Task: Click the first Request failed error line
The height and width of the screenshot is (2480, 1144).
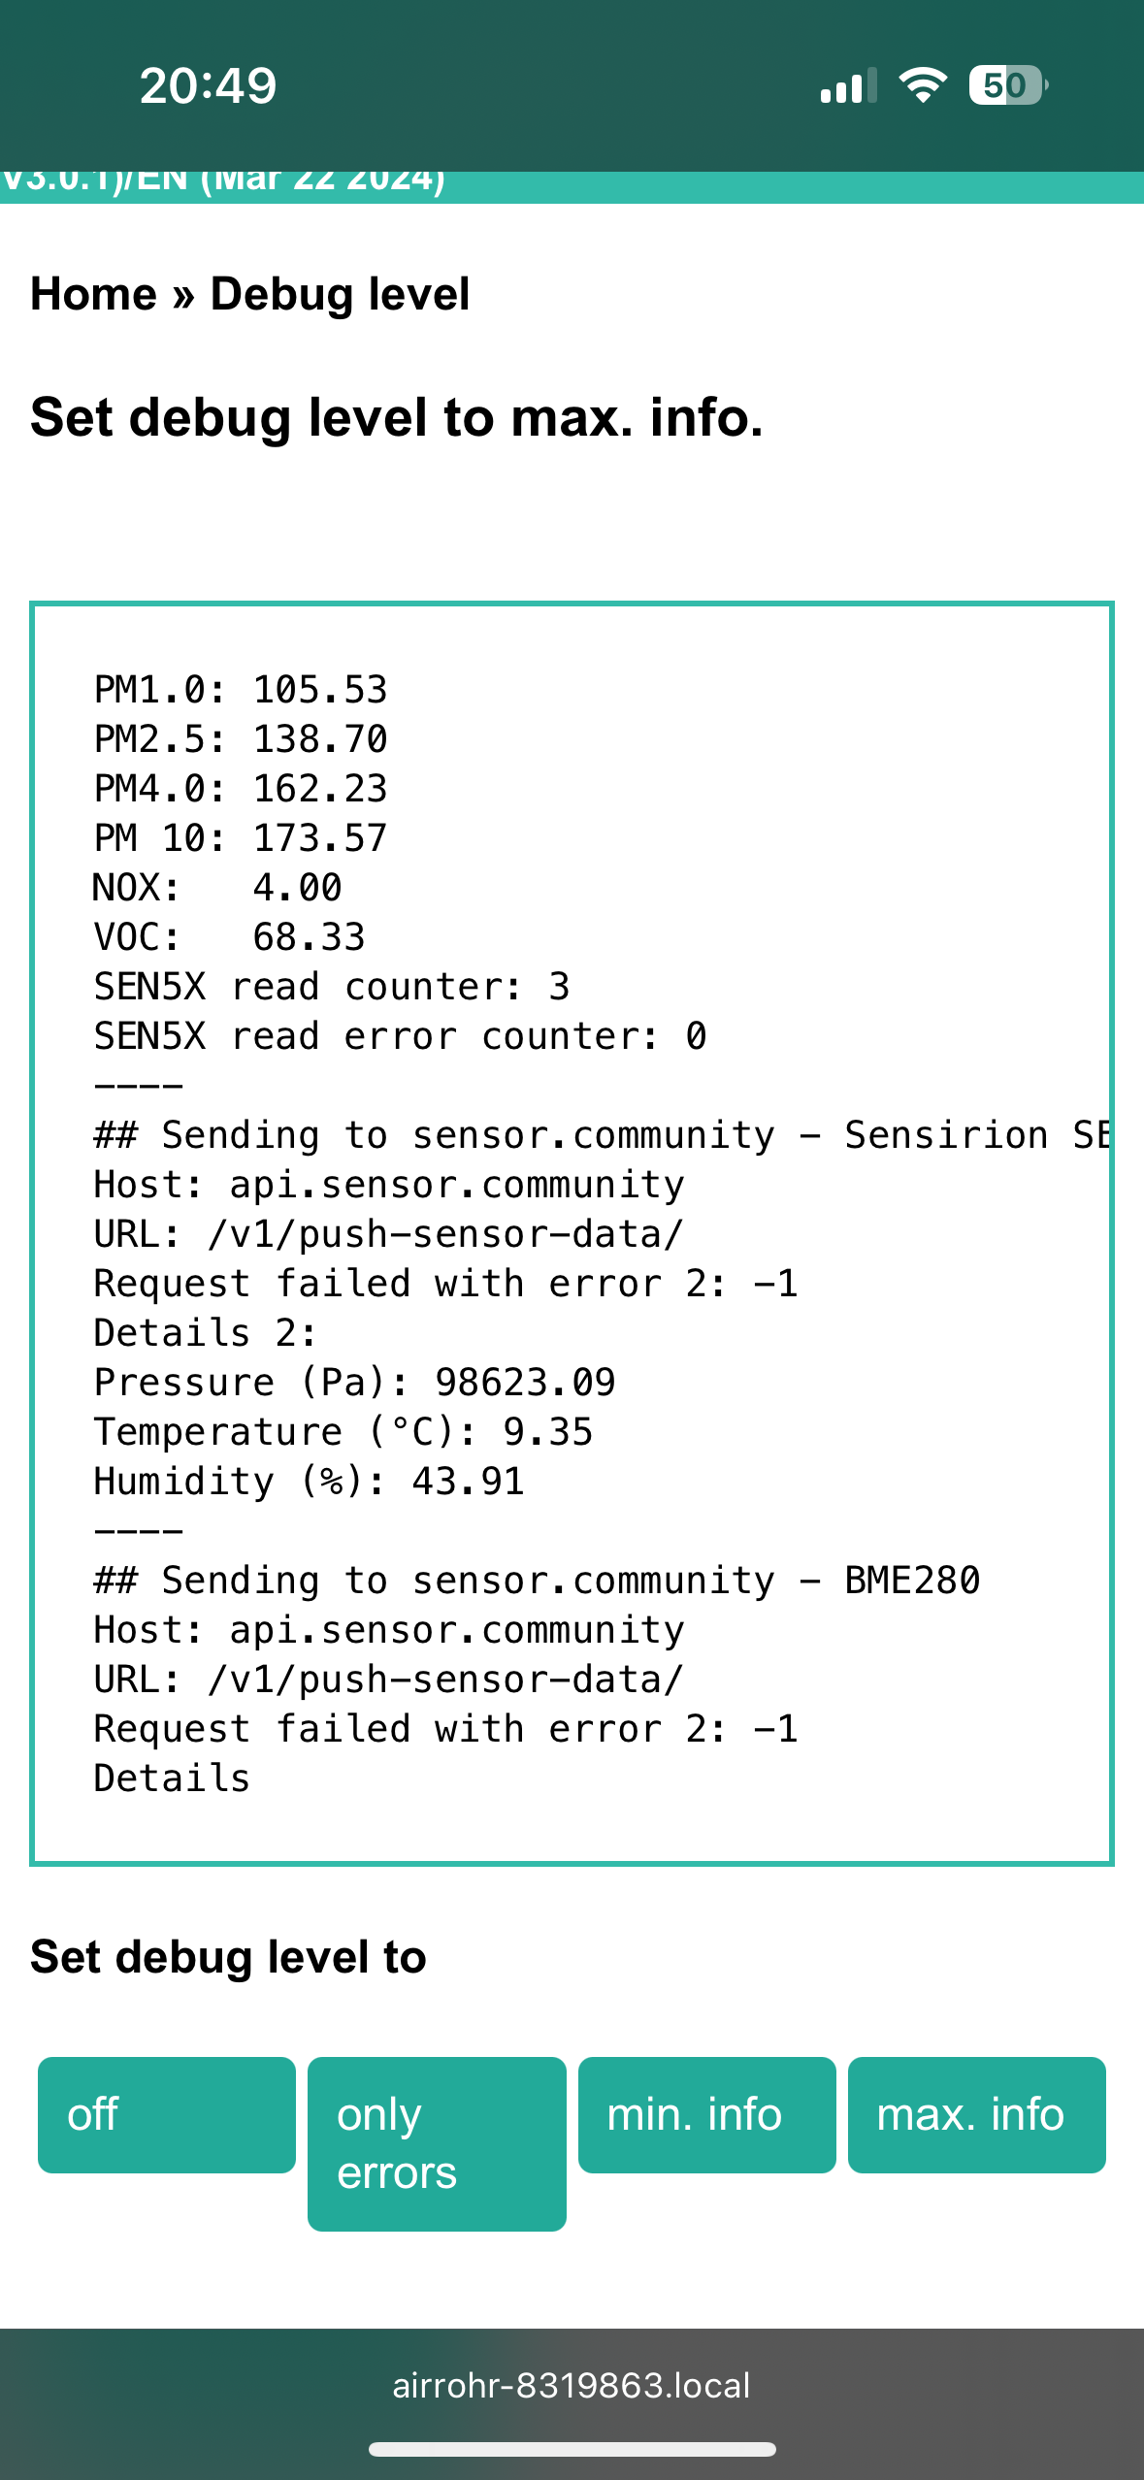Action: tap(445, 1284)
